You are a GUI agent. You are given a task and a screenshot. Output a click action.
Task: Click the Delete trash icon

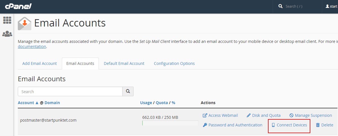click(318, 125)
